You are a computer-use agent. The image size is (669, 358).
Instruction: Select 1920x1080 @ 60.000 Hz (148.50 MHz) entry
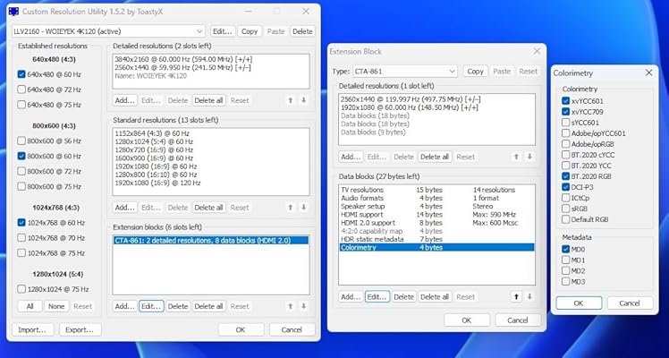(436, 107)
